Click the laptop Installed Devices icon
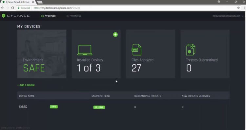This screenshot has width=246, height=130. (x=85, y=50)
